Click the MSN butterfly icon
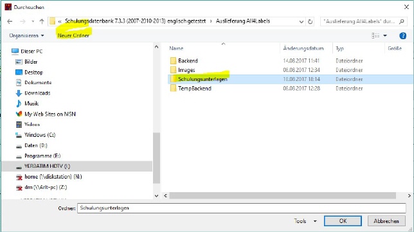 tap(19, 114)
